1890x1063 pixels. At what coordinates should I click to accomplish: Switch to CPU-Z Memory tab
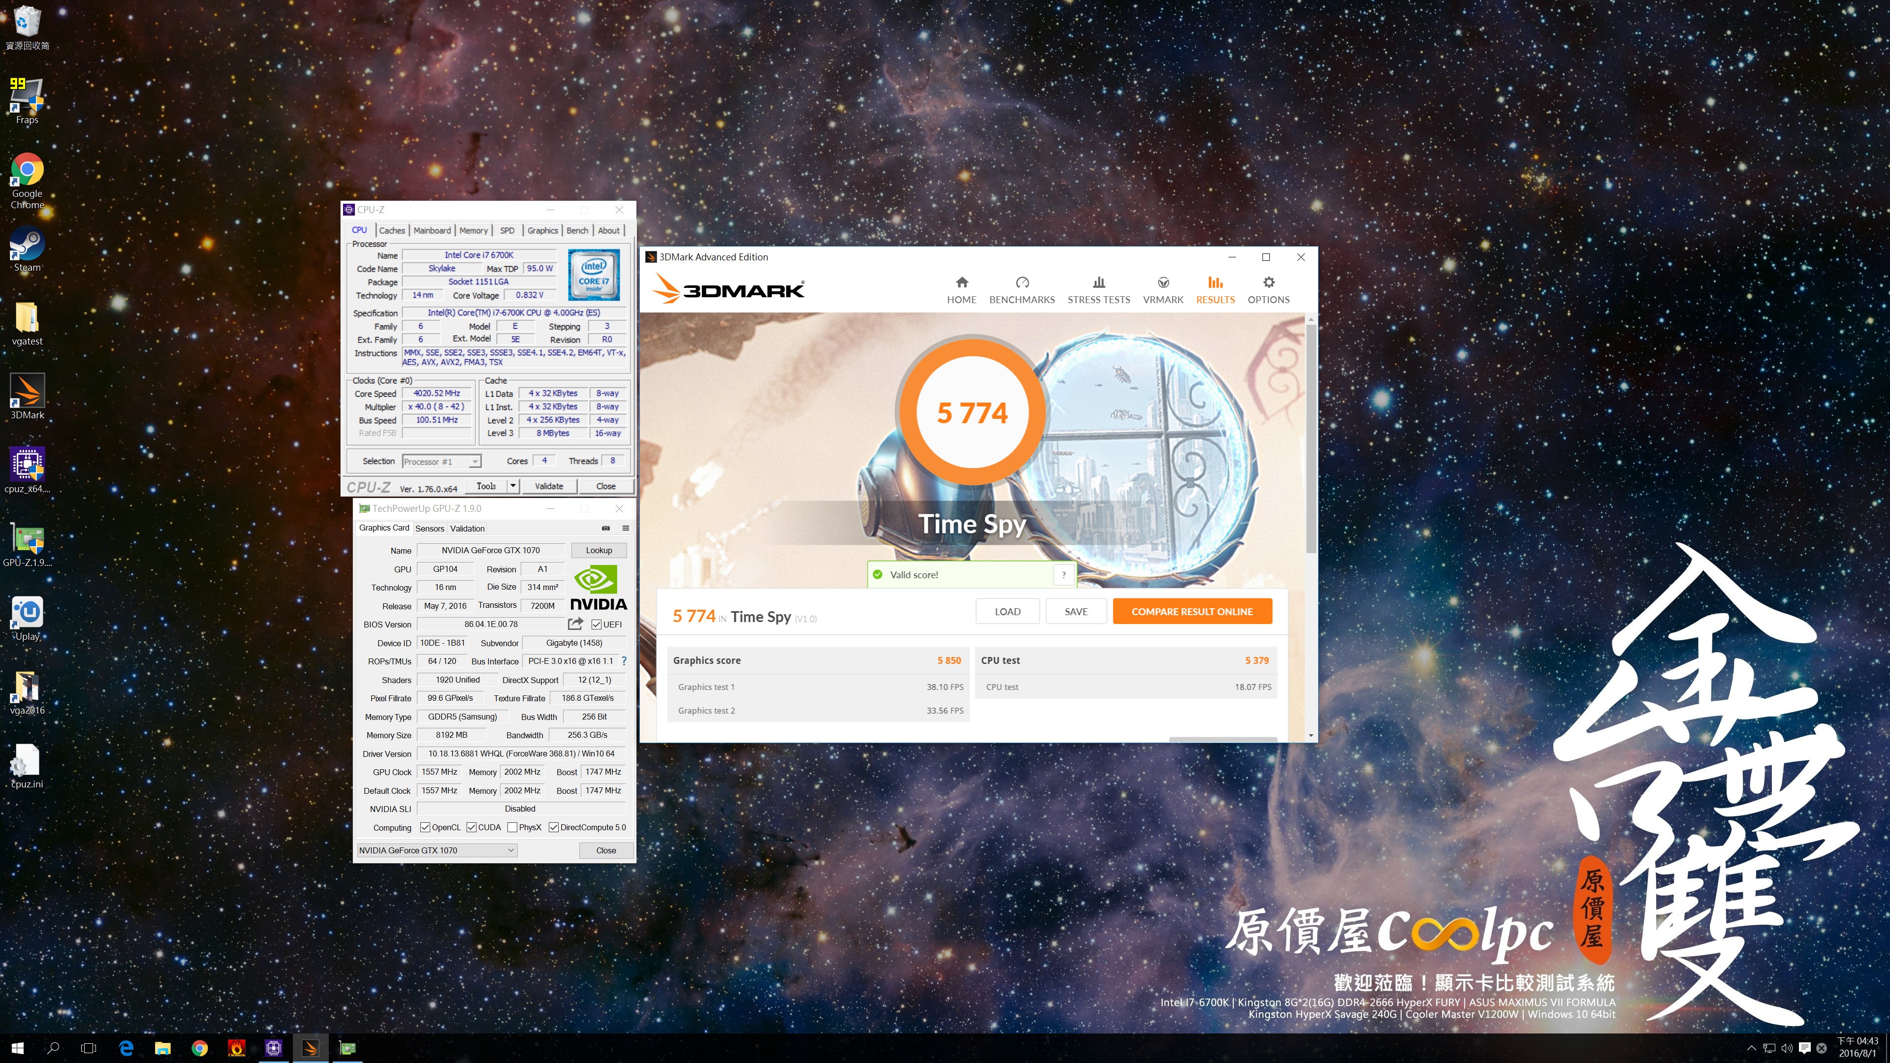pyautogui.click(x=473, y=230)
